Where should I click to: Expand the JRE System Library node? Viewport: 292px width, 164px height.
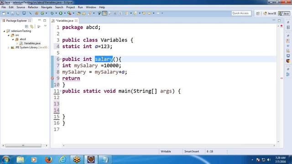(8, 47)
